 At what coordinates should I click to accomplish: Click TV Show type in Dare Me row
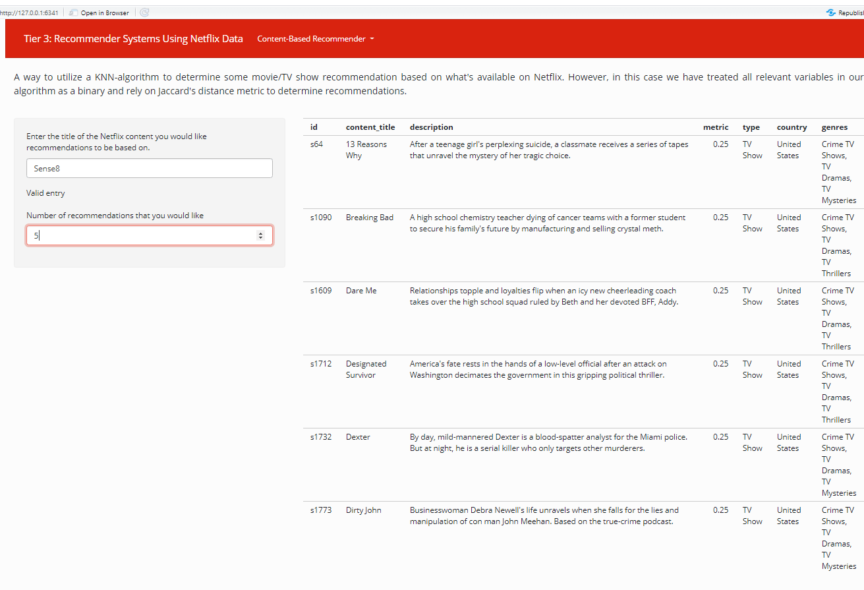(x=753, y=296)
